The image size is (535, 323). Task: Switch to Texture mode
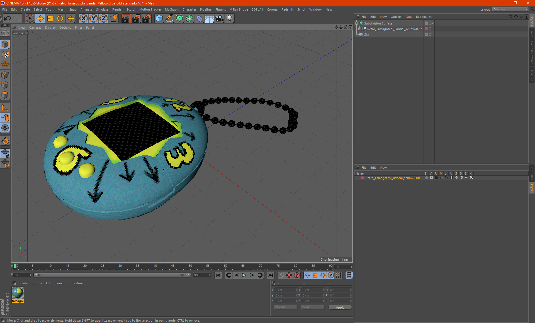pyautogui.click(x=5, y=55)
